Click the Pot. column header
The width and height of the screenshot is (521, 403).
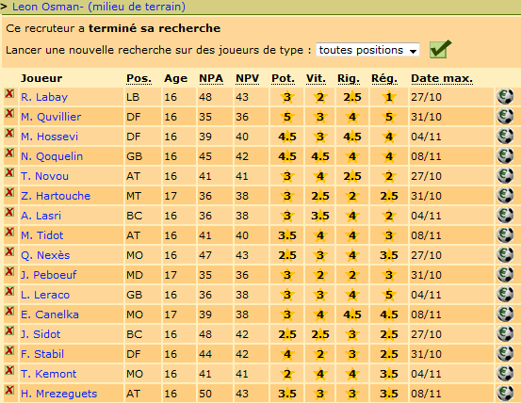(x=283, y=79)
